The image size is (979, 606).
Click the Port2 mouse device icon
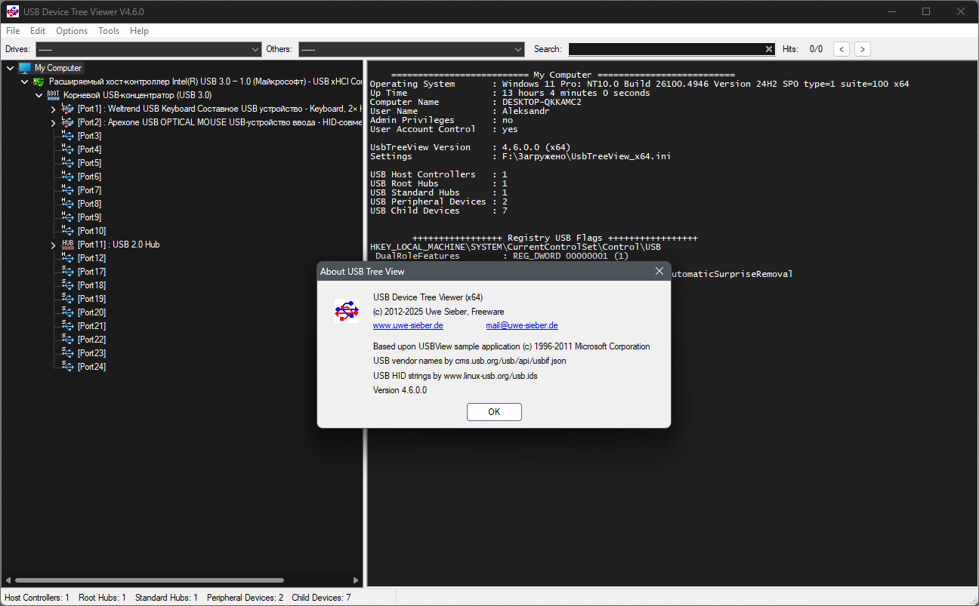(67, 122)
